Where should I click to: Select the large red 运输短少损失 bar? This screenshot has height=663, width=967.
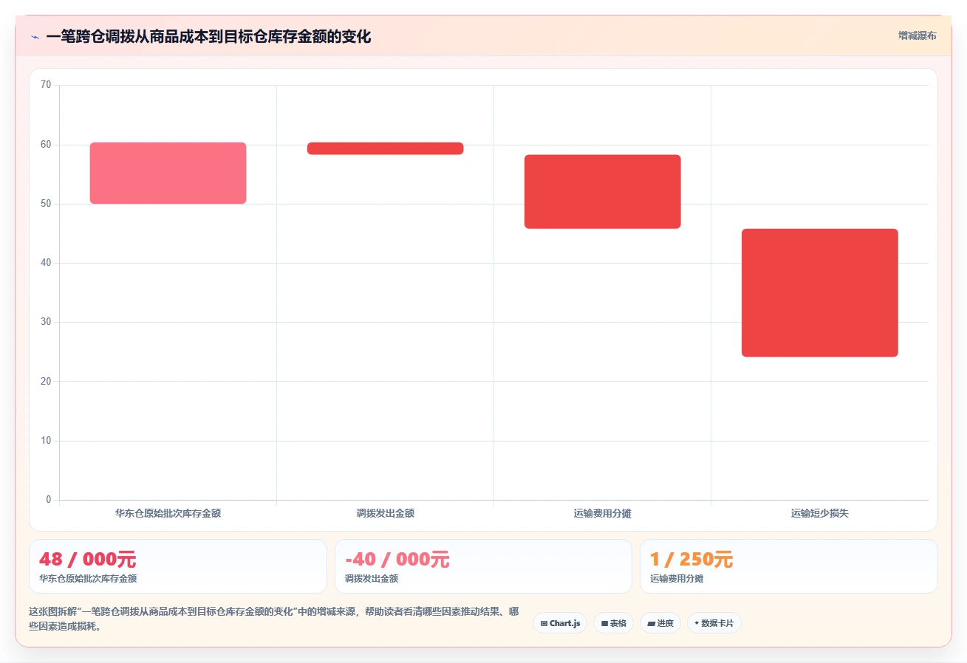click(x=819, y=293)
